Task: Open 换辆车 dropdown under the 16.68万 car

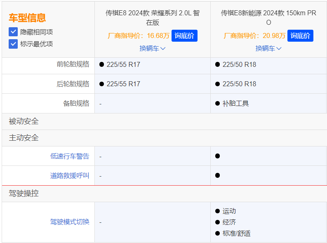Action: point(153,48)
